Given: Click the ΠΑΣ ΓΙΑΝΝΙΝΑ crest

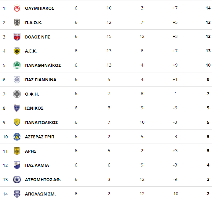Looking at the screenshot, I should 17,80.
